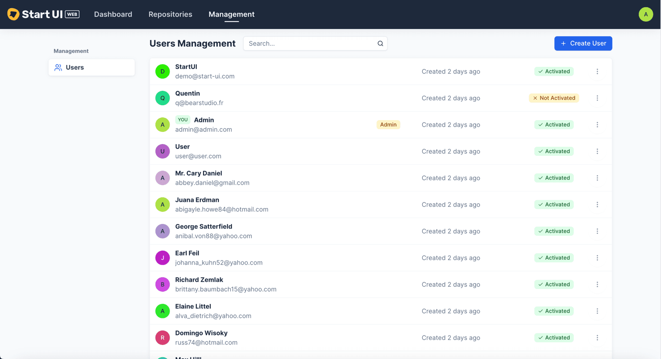The image size is (661, 359).
Task: Open actions menu for StartUI user
Action: tap(597, 71)
